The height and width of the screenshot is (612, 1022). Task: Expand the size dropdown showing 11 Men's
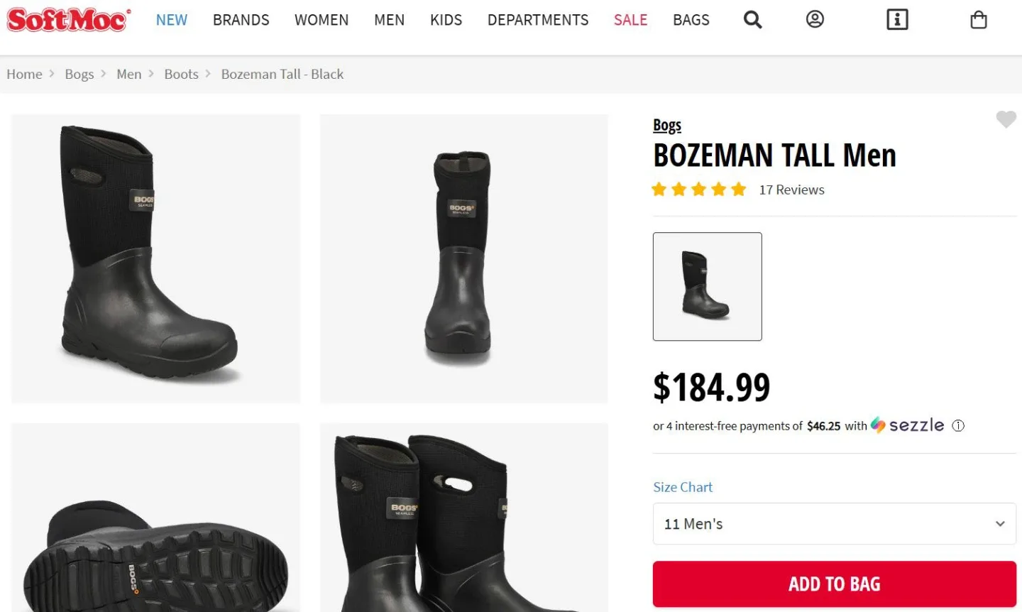pos(834,524)
